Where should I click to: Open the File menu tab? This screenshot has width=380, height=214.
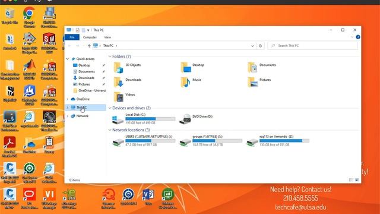pos(72,37)
